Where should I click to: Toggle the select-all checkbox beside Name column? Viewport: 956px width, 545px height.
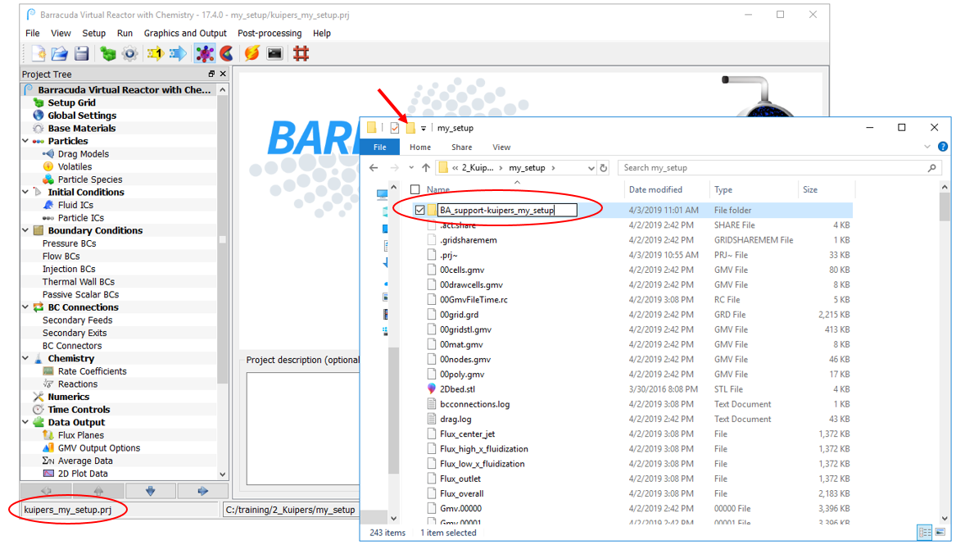point(415,189)
